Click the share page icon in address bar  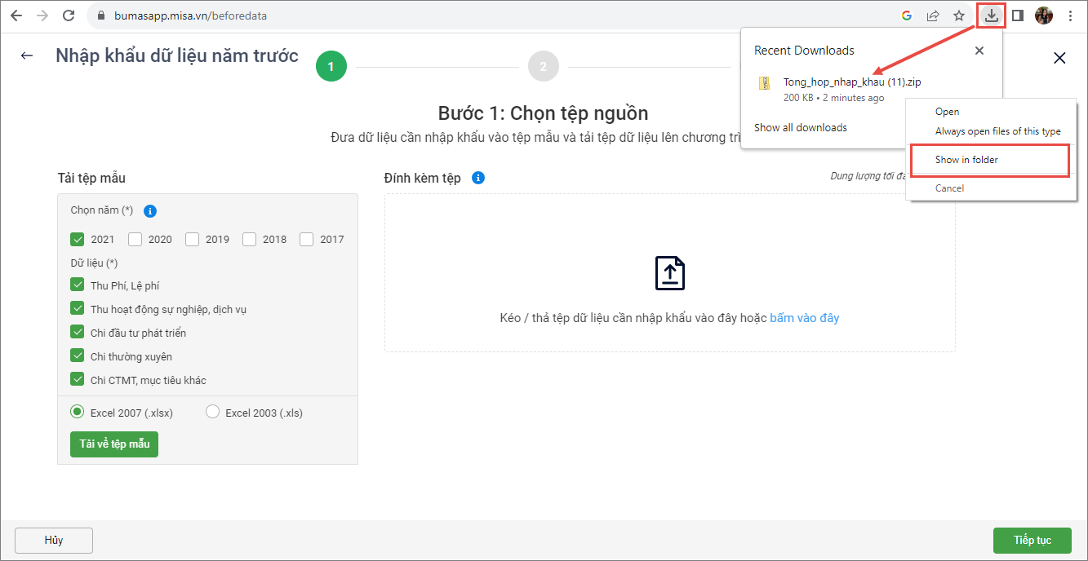click(932, 15)
